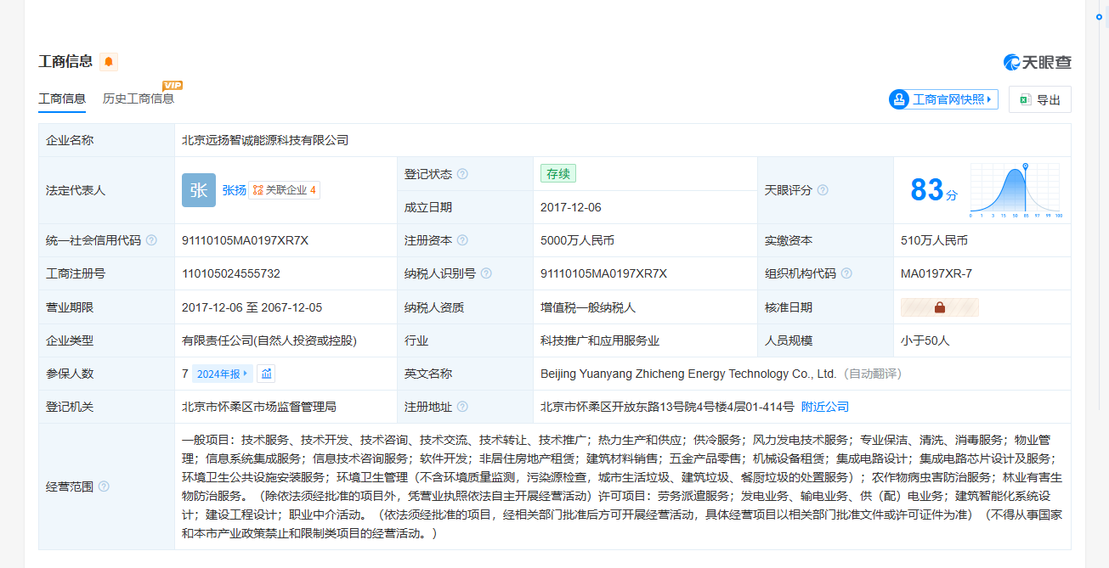Click help icon next to 注册地址

click(x=462, y=407)
